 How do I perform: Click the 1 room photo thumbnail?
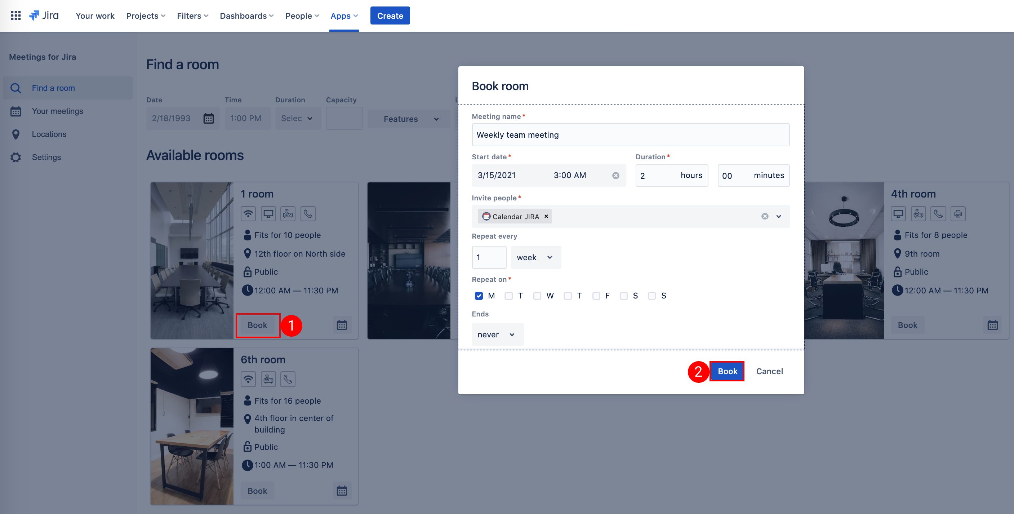[192, 260]
